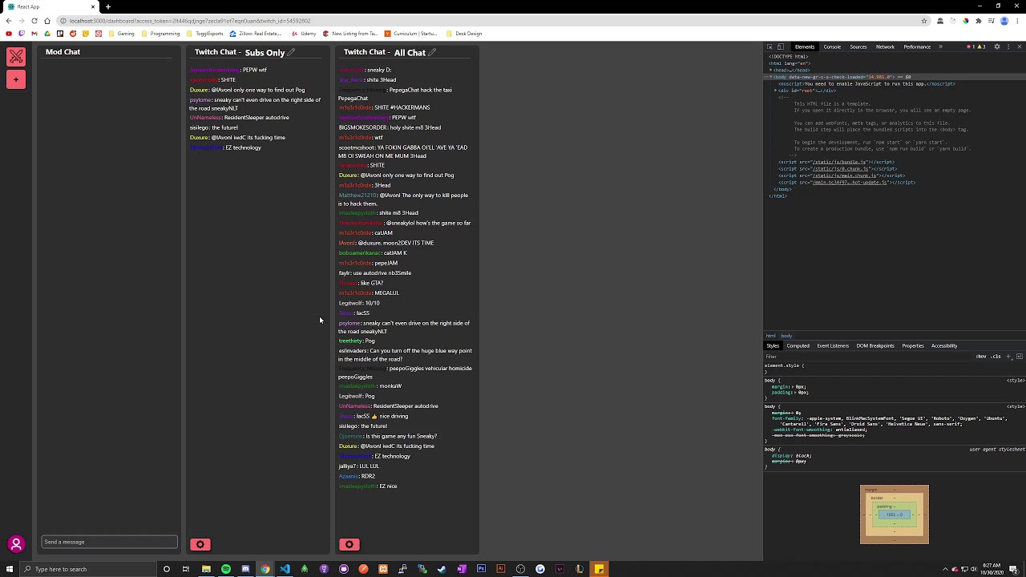Click the body breadcrumb in DevTools
Screen dimensions: 1026x577
pyautogui.click(x=786, y=336)
